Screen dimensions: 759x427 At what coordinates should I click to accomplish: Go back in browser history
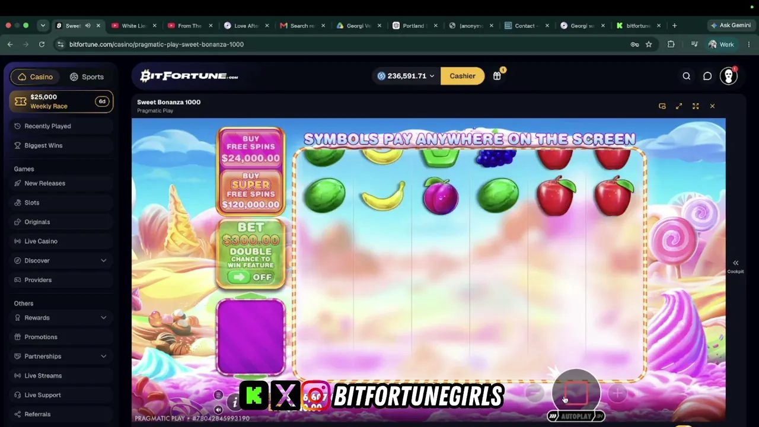click(10, 44)
